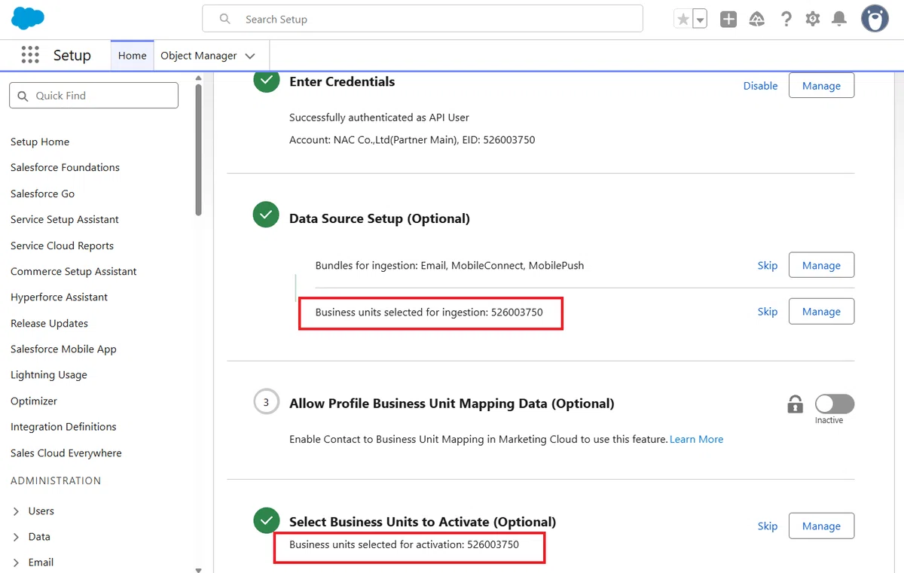Click the Data Source Setup (Optional) heading

[x=380, y=218]
